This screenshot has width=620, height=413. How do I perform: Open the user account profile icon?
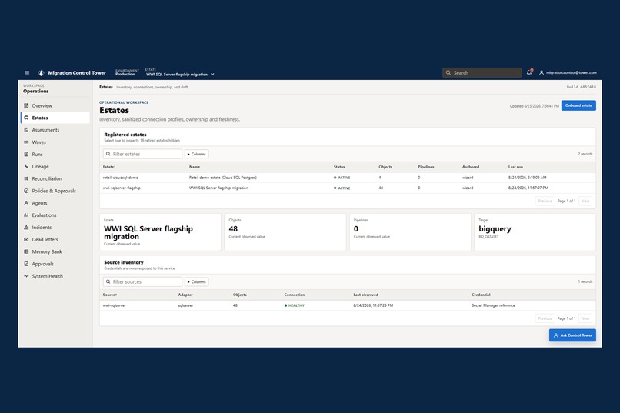click(x=542, y=73)
